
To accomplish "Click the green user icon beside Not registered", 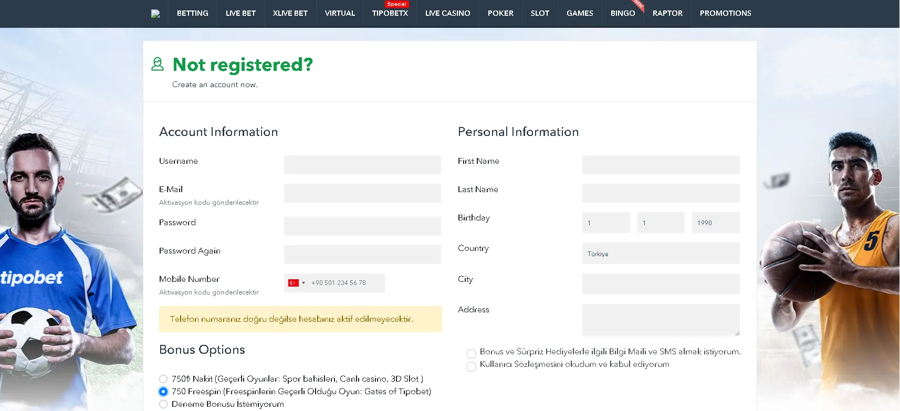I will click(x=158, y=64).
